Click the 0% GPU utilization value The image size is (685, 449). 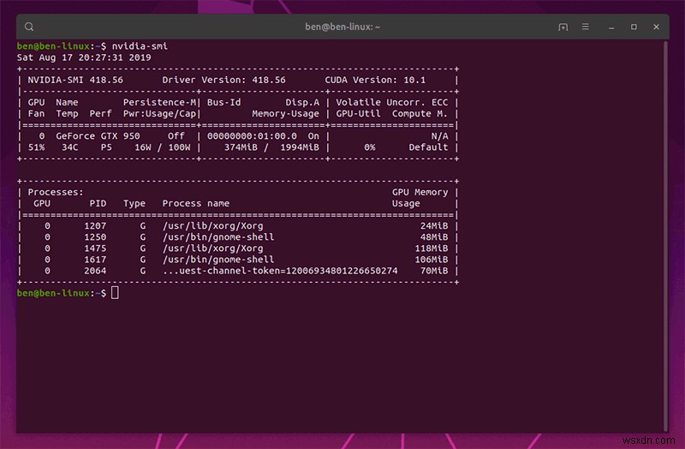click(370, 147)
